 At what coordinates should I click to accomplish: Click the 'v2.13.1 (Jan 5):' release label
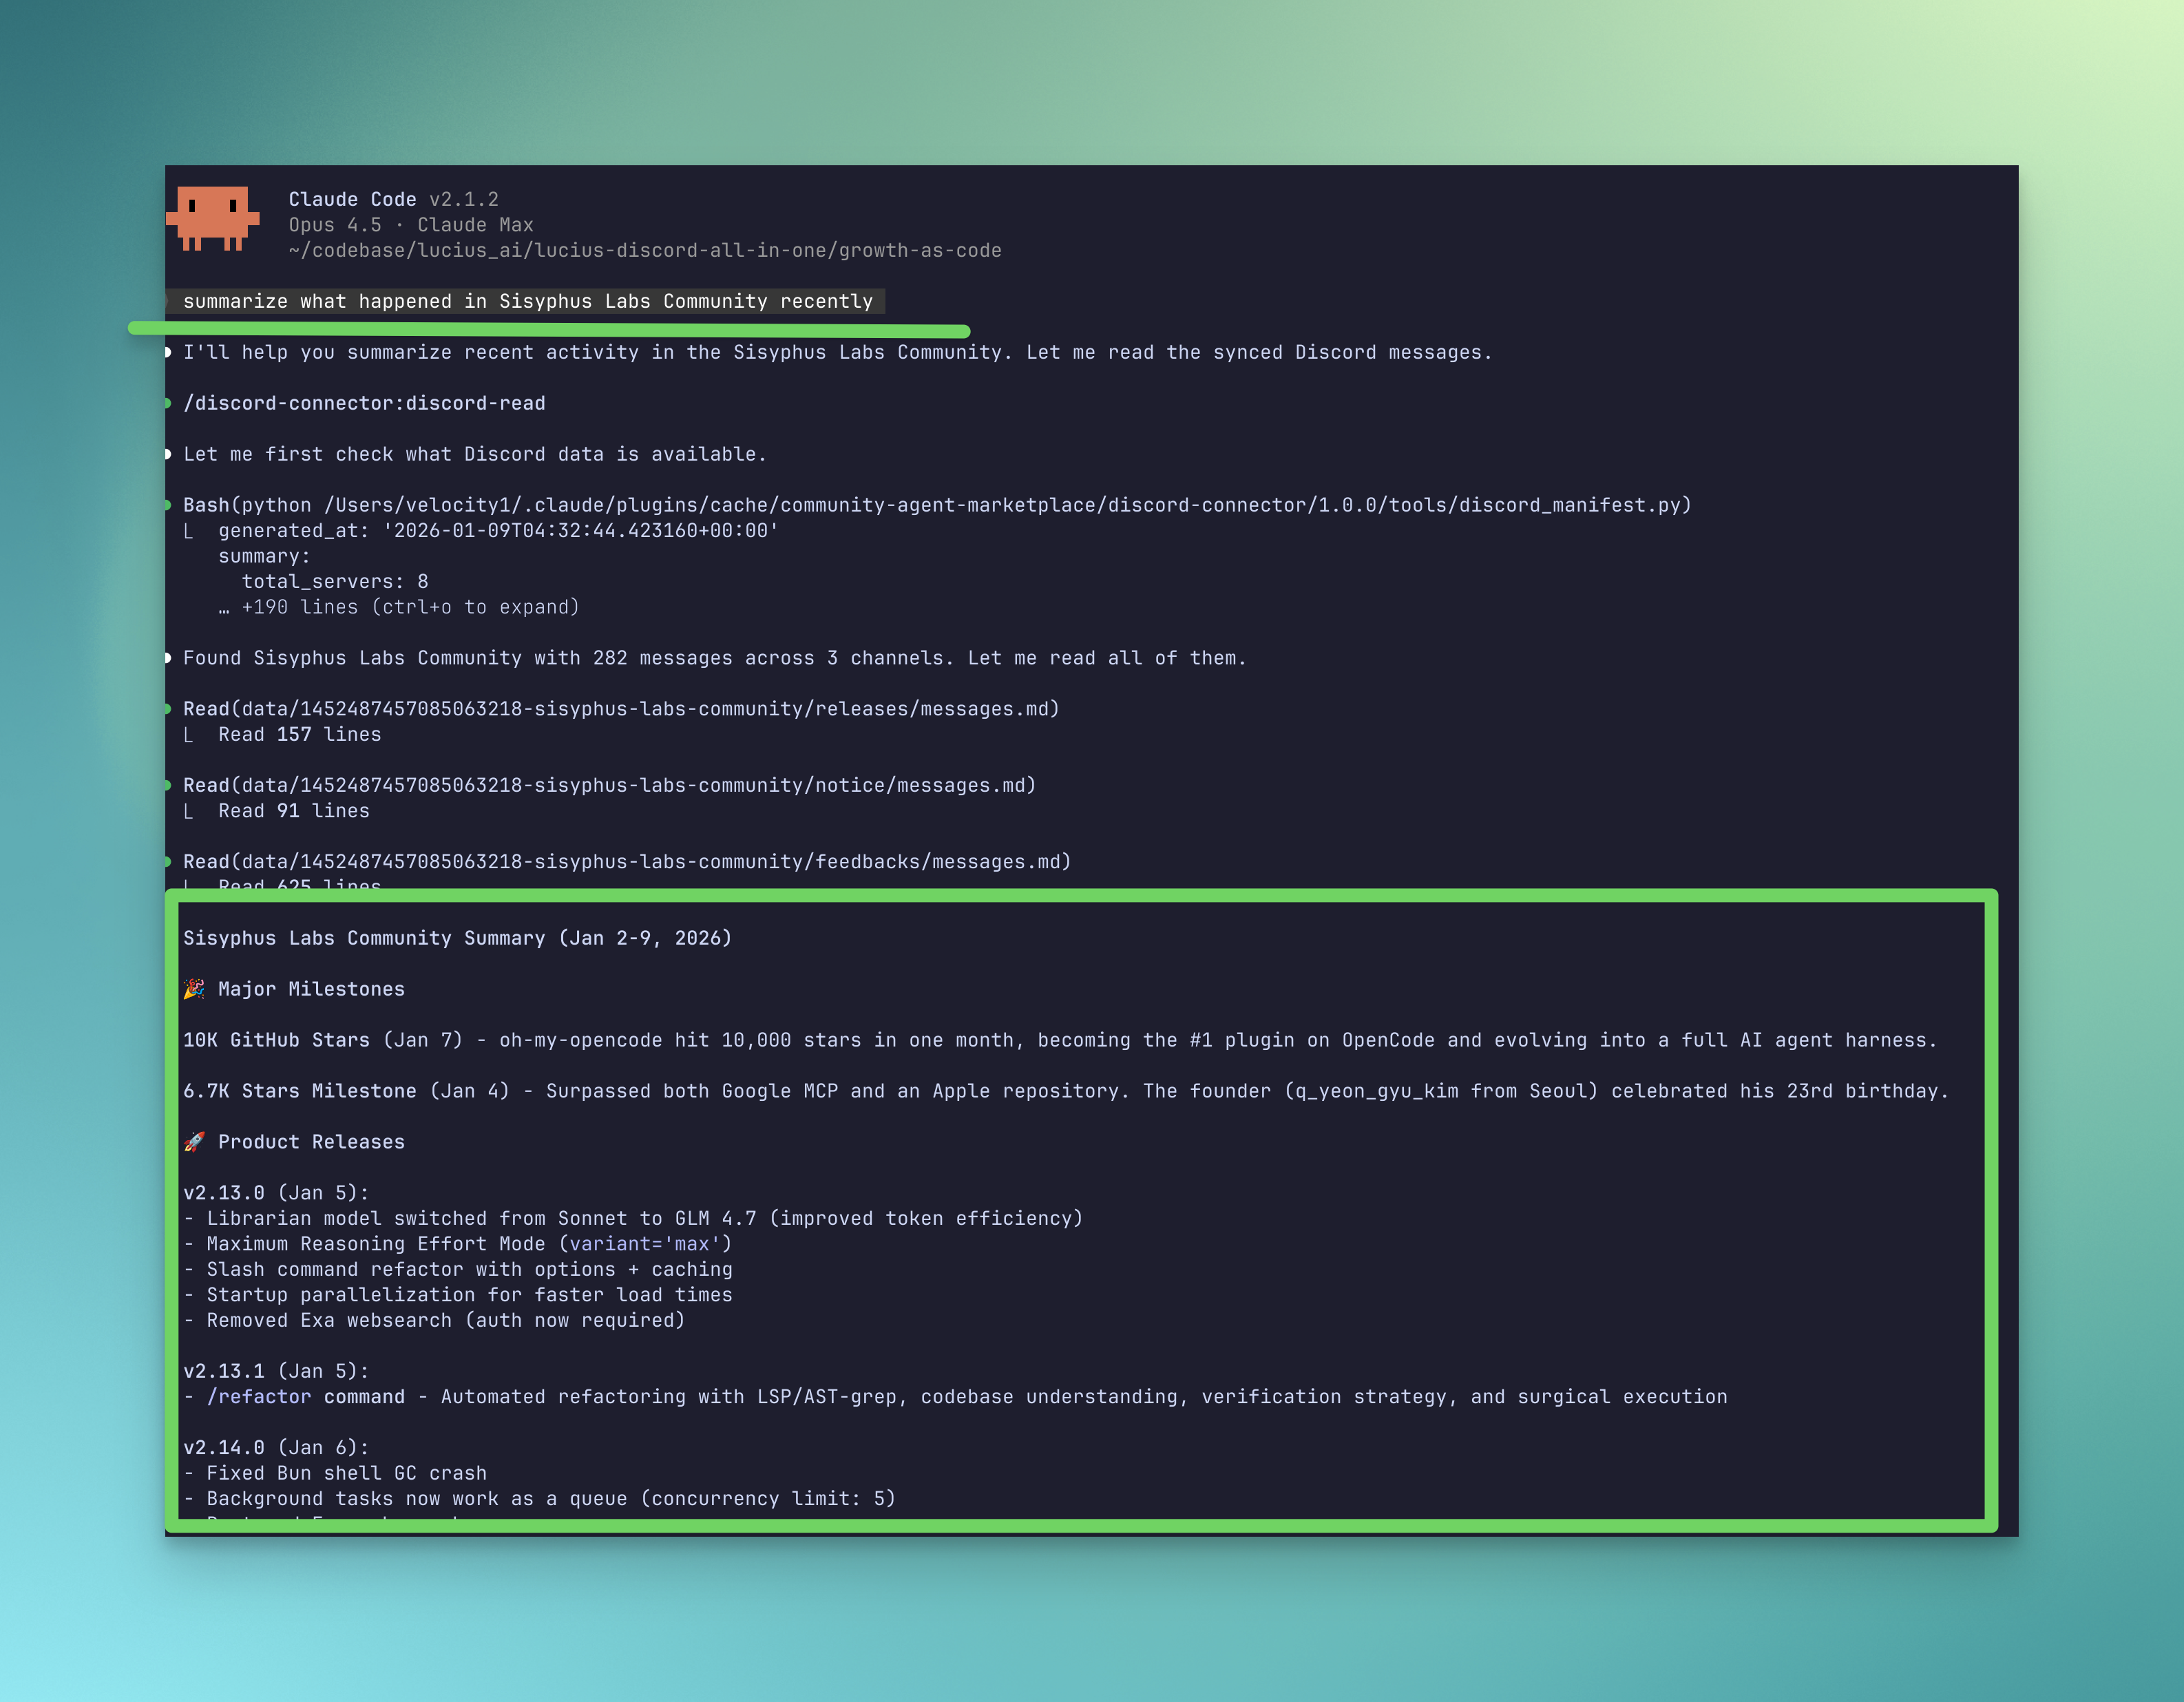click(x=276, y=1371)
